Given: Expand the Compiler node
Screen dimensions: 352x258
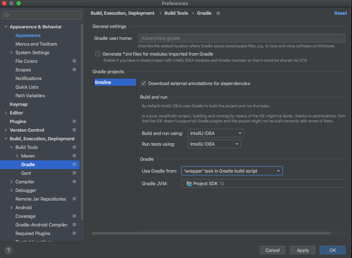Looking at the screenshot, I should pyautogui.click(x=11, y=182).
